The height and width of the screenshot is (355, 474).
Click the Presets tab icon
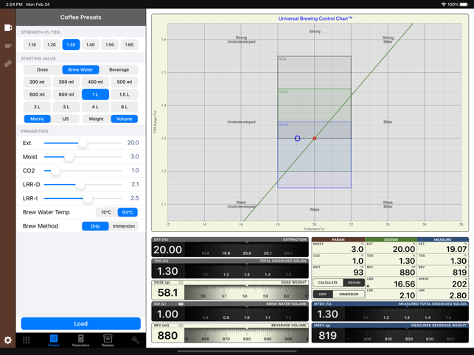(x=53, y=340)
